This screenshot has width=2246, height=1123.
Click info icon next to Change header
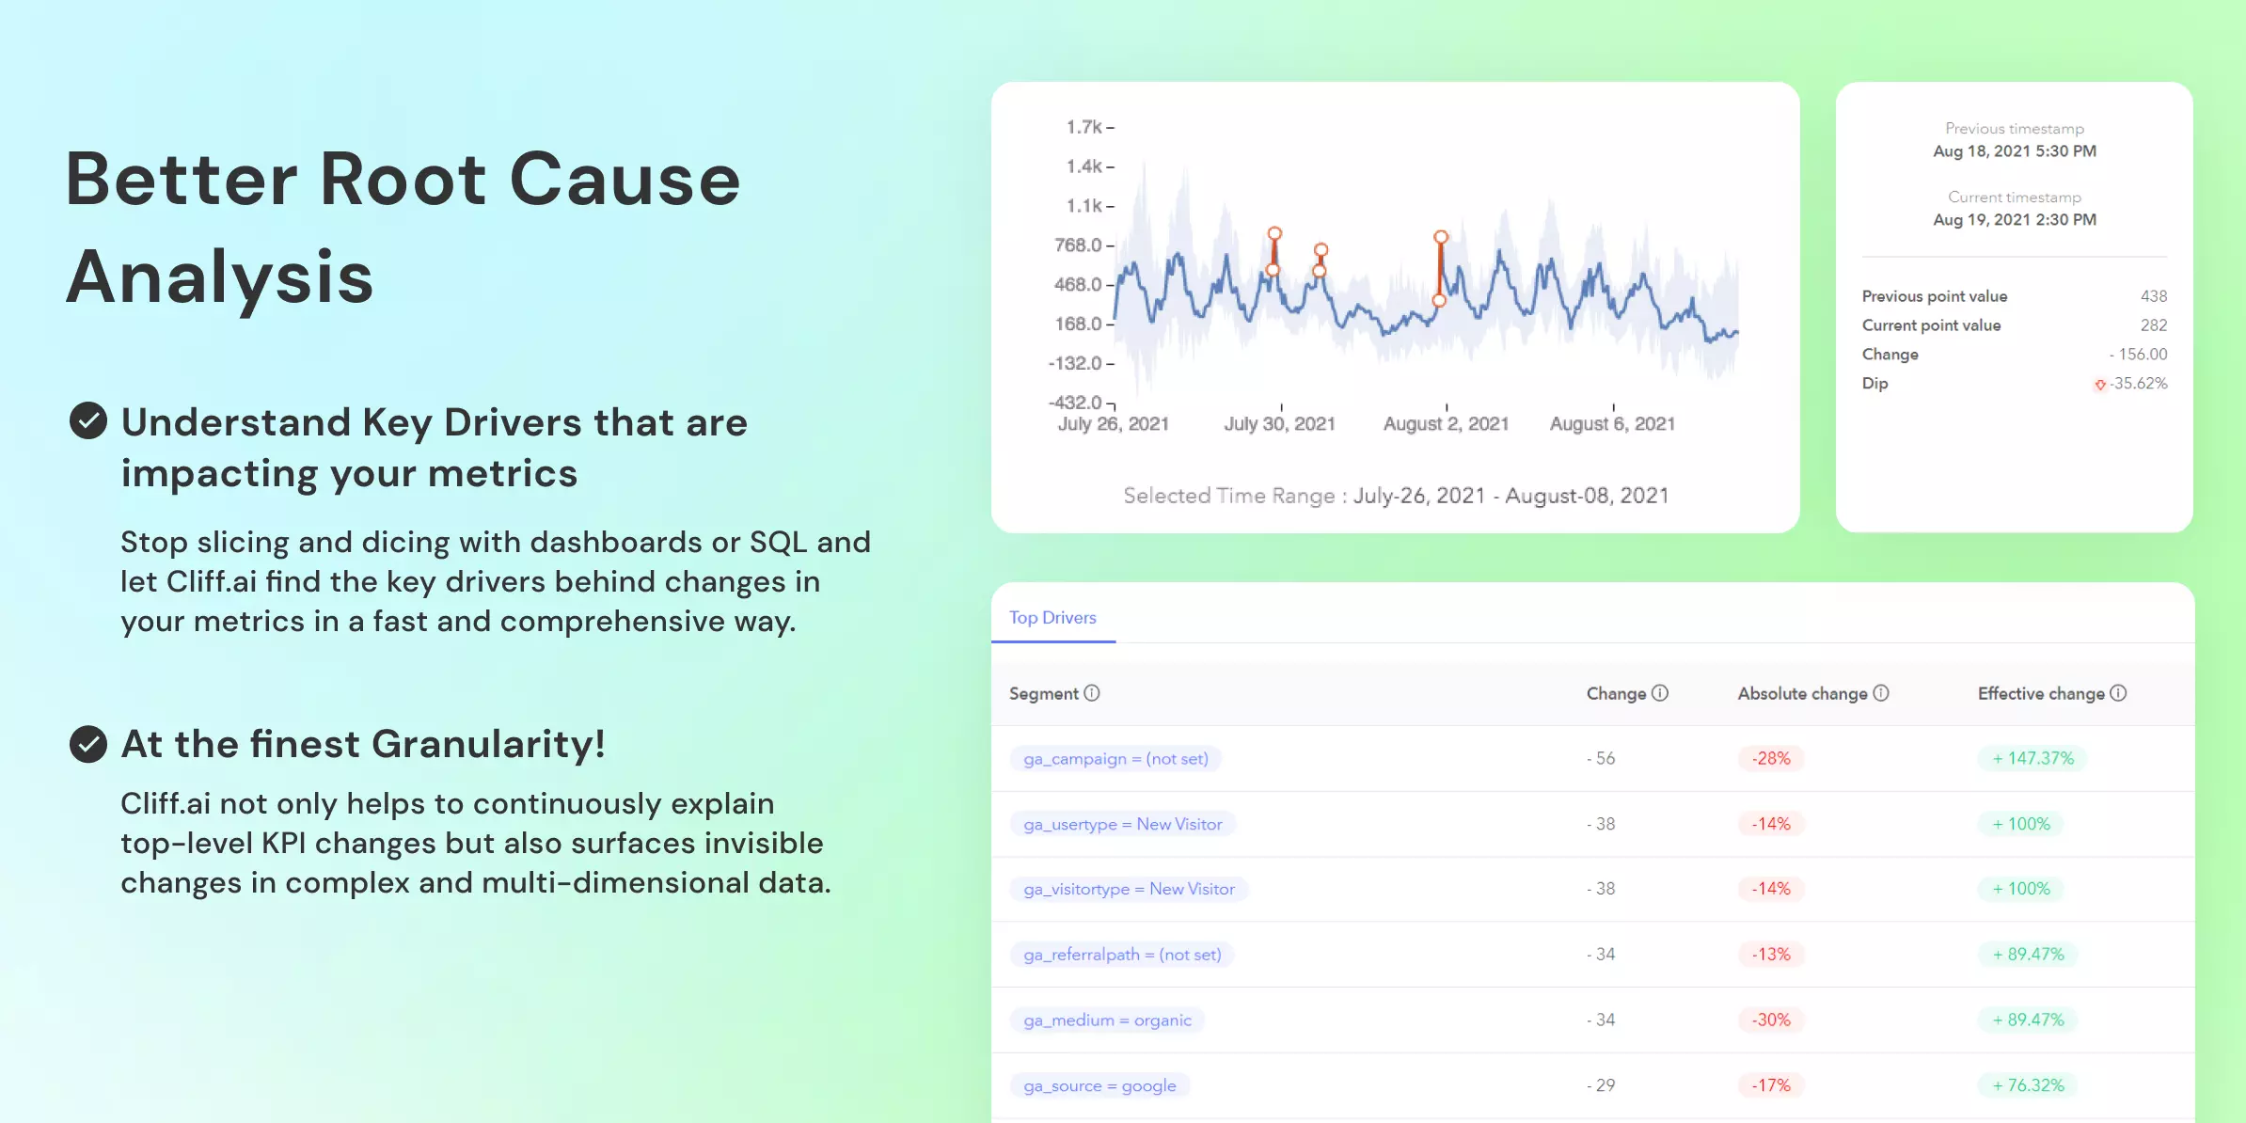[1660, 693]
